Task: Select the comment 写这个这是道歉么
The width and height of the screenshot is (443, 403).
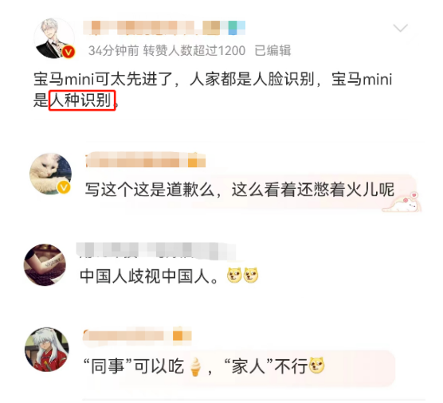Action: [x=240, y=190]
